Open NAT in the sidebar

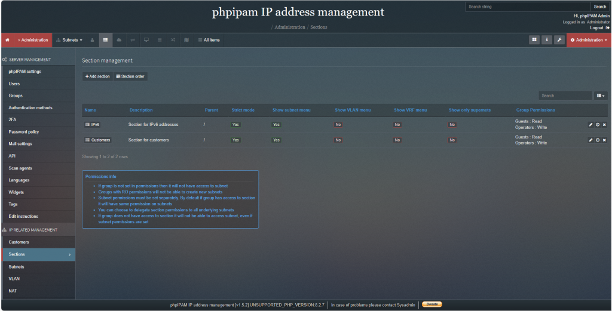coord(39,291)
